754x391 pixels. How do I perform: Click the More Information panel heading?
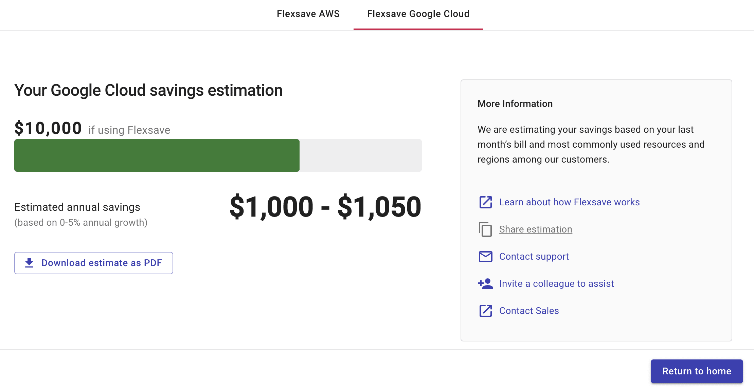click(515, 104)
